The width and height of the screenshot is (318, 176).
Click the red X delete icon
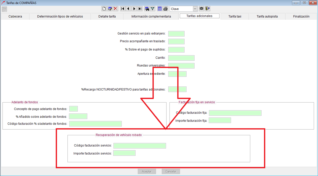(x=115, y=9)
